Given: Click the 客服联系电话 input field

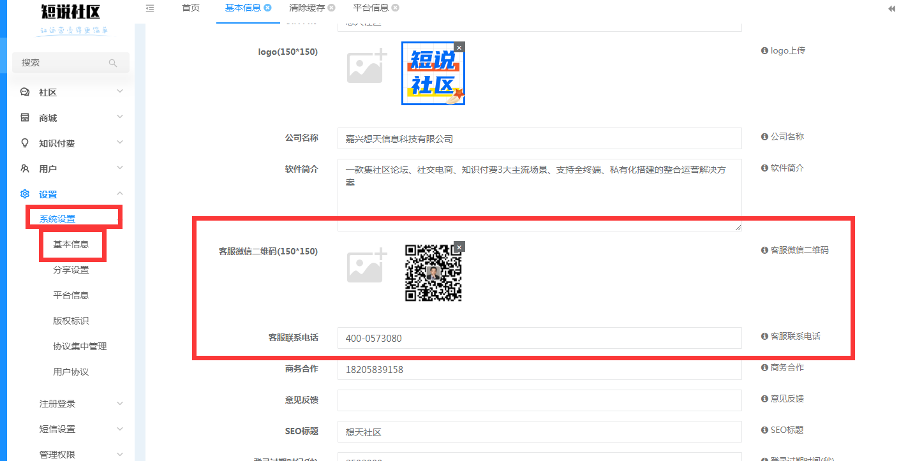Looking at the screenshot, I should pos(539,338).
